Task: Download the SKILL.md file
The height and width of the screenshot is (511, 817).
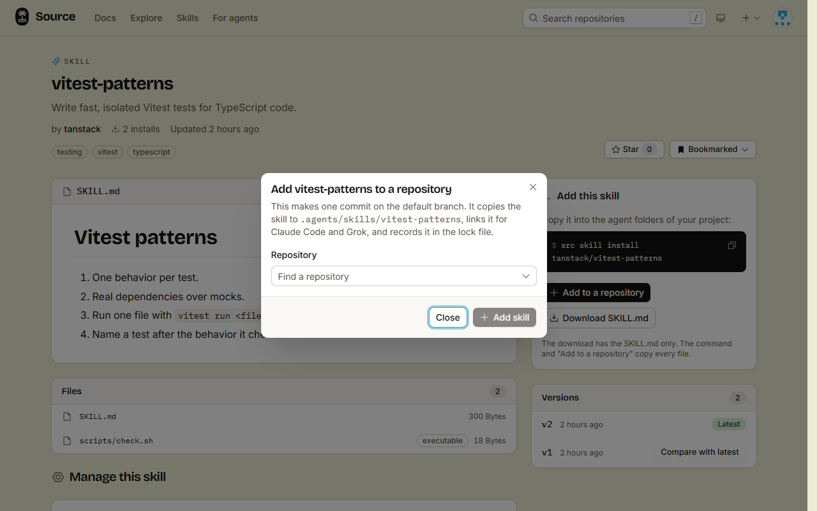Action: (x=599, y=318)
